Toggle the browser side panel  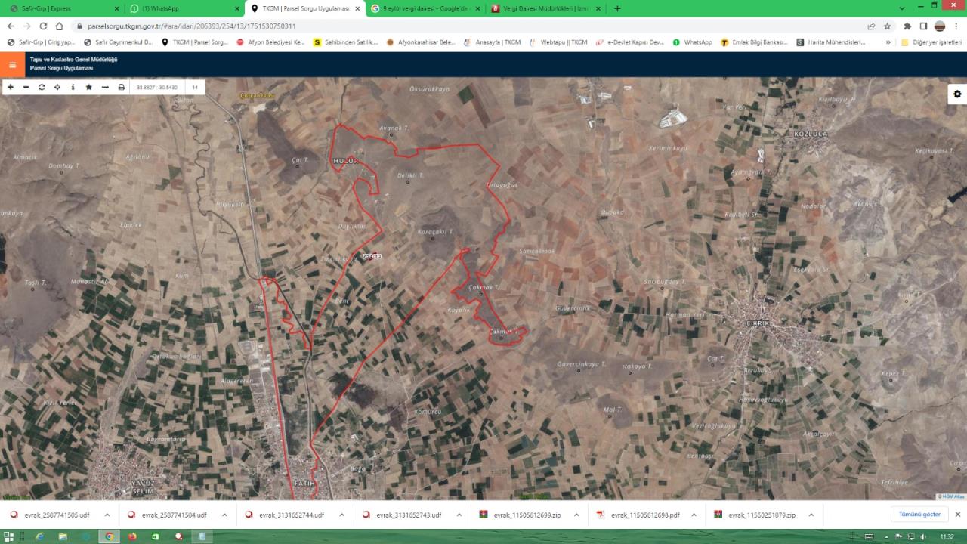coord(923,26)
